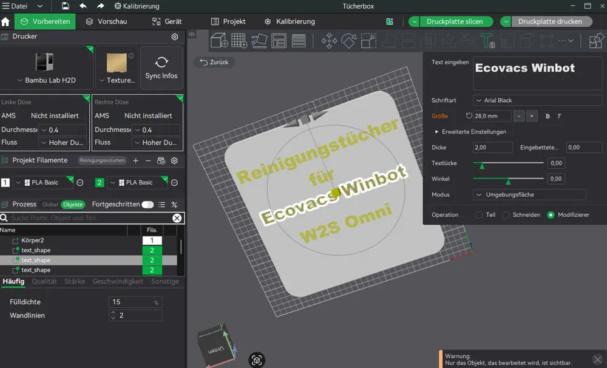This screenshot has height=368, width=607.
Task: Toggle bold text style
Action: (x=548, y=116)
